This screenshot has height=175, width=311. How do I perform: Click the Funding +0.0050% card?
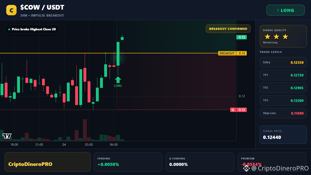[128, 162]
